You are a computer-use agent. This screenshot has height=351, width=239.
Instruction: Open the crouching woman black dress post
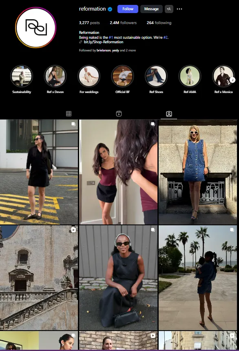click(118, 278)
